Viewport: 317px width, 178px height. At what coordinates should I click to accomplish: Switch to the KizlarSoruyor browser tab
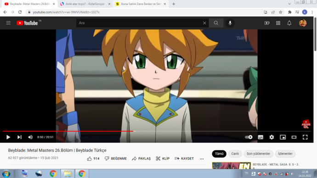(85, 4)
